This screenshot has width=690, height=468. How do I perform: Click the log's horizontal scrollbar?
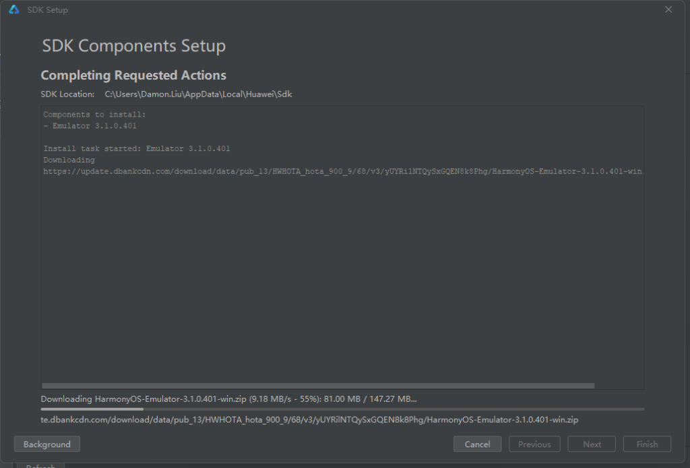pyautogui.click(x=318, y=386)
